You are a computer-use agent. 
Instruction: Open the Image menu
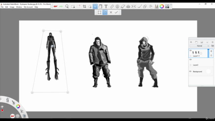pyautogui.click(x=12, y=7)
